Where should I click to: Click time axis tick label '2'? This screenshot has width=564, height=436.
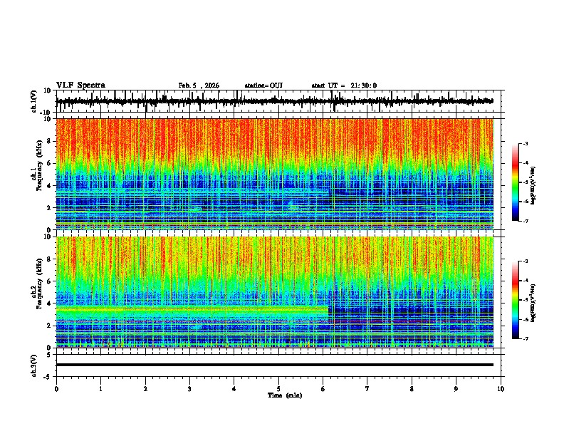(x=145, y=389)
